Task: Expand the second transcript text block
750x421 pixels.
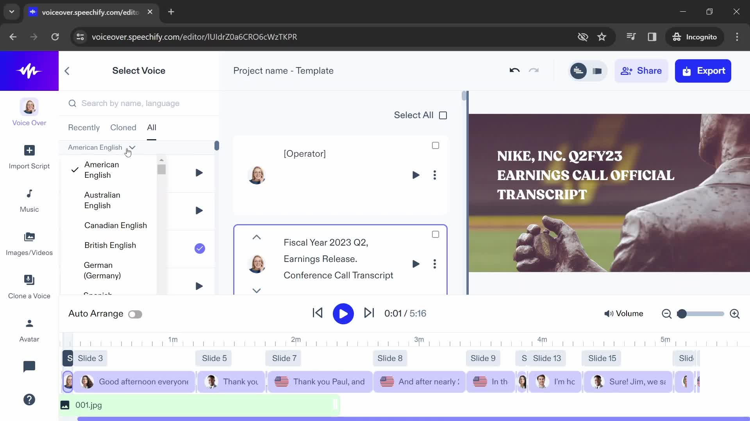Action: pyautogui.click(x=257, y=290)
